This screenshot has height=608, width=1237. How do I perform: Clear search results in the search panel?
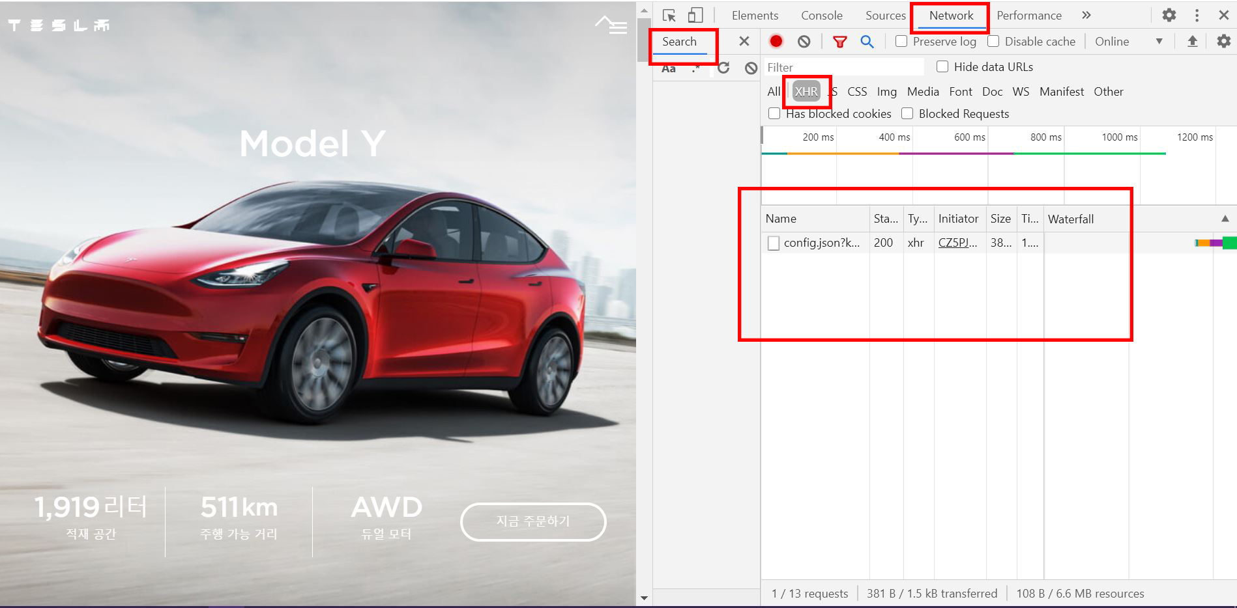pos(751,68)
